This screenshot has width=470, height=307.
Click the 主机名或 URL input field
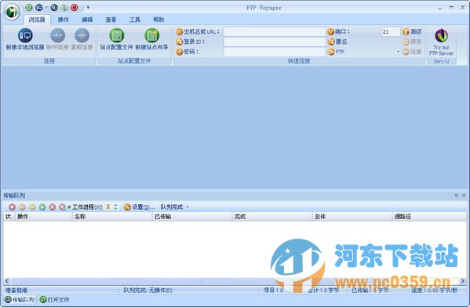point(275,31)
